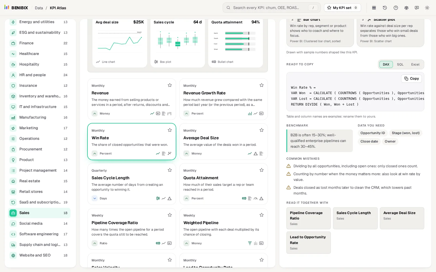Screen dimensions: 436x272
Task: Star the Revenue KPI card
Action: 170,85
